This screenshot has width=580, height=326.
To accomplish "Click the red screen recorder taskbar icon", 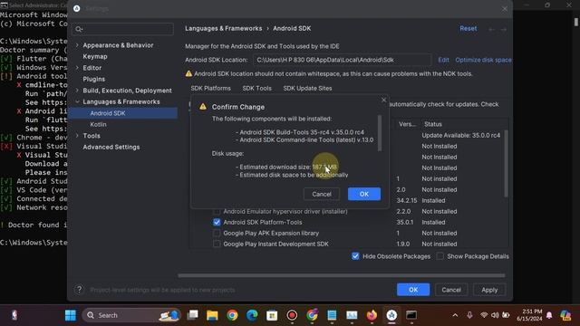I will pos(292,315).
